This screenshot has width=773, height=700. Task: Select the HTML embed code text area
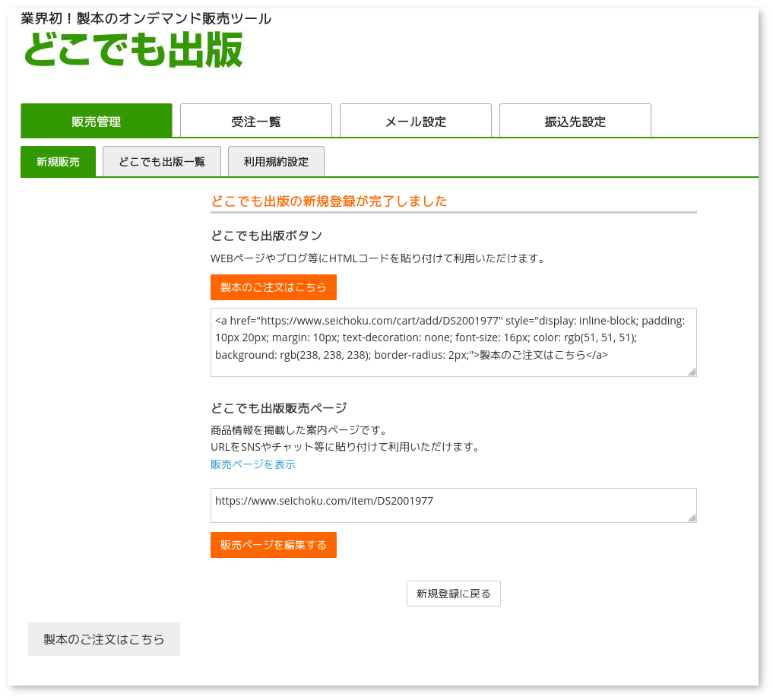pos(453,341)
